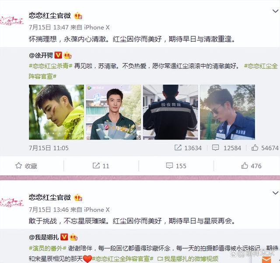Open the repost icon showing 13634
This screenshot has width=280, height=263.
pos(178,148)
